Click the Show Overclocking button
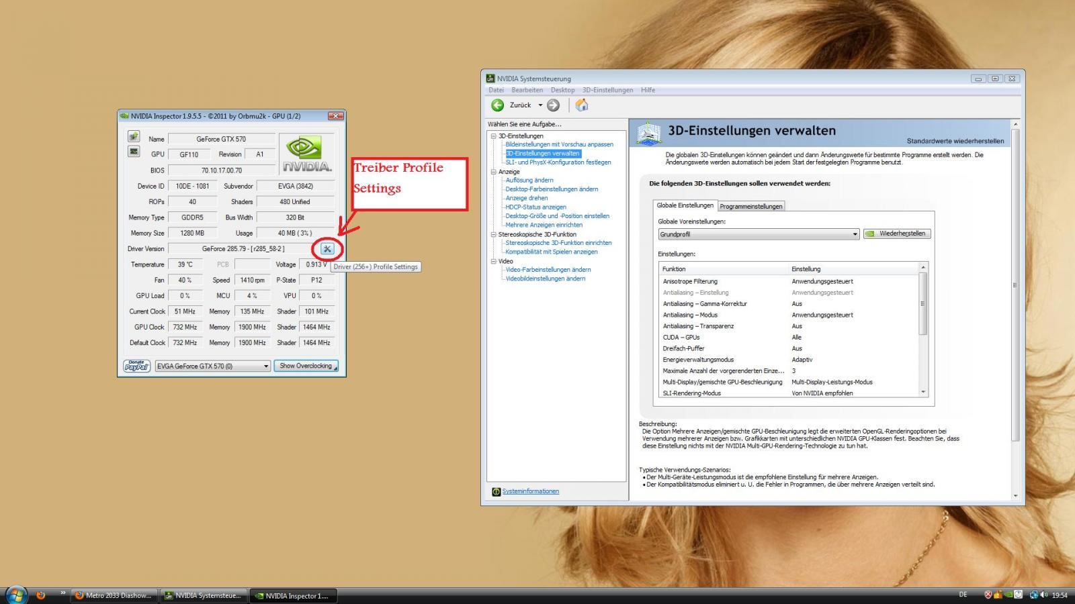Screen dimensions: 1075x604 (306, 366)
